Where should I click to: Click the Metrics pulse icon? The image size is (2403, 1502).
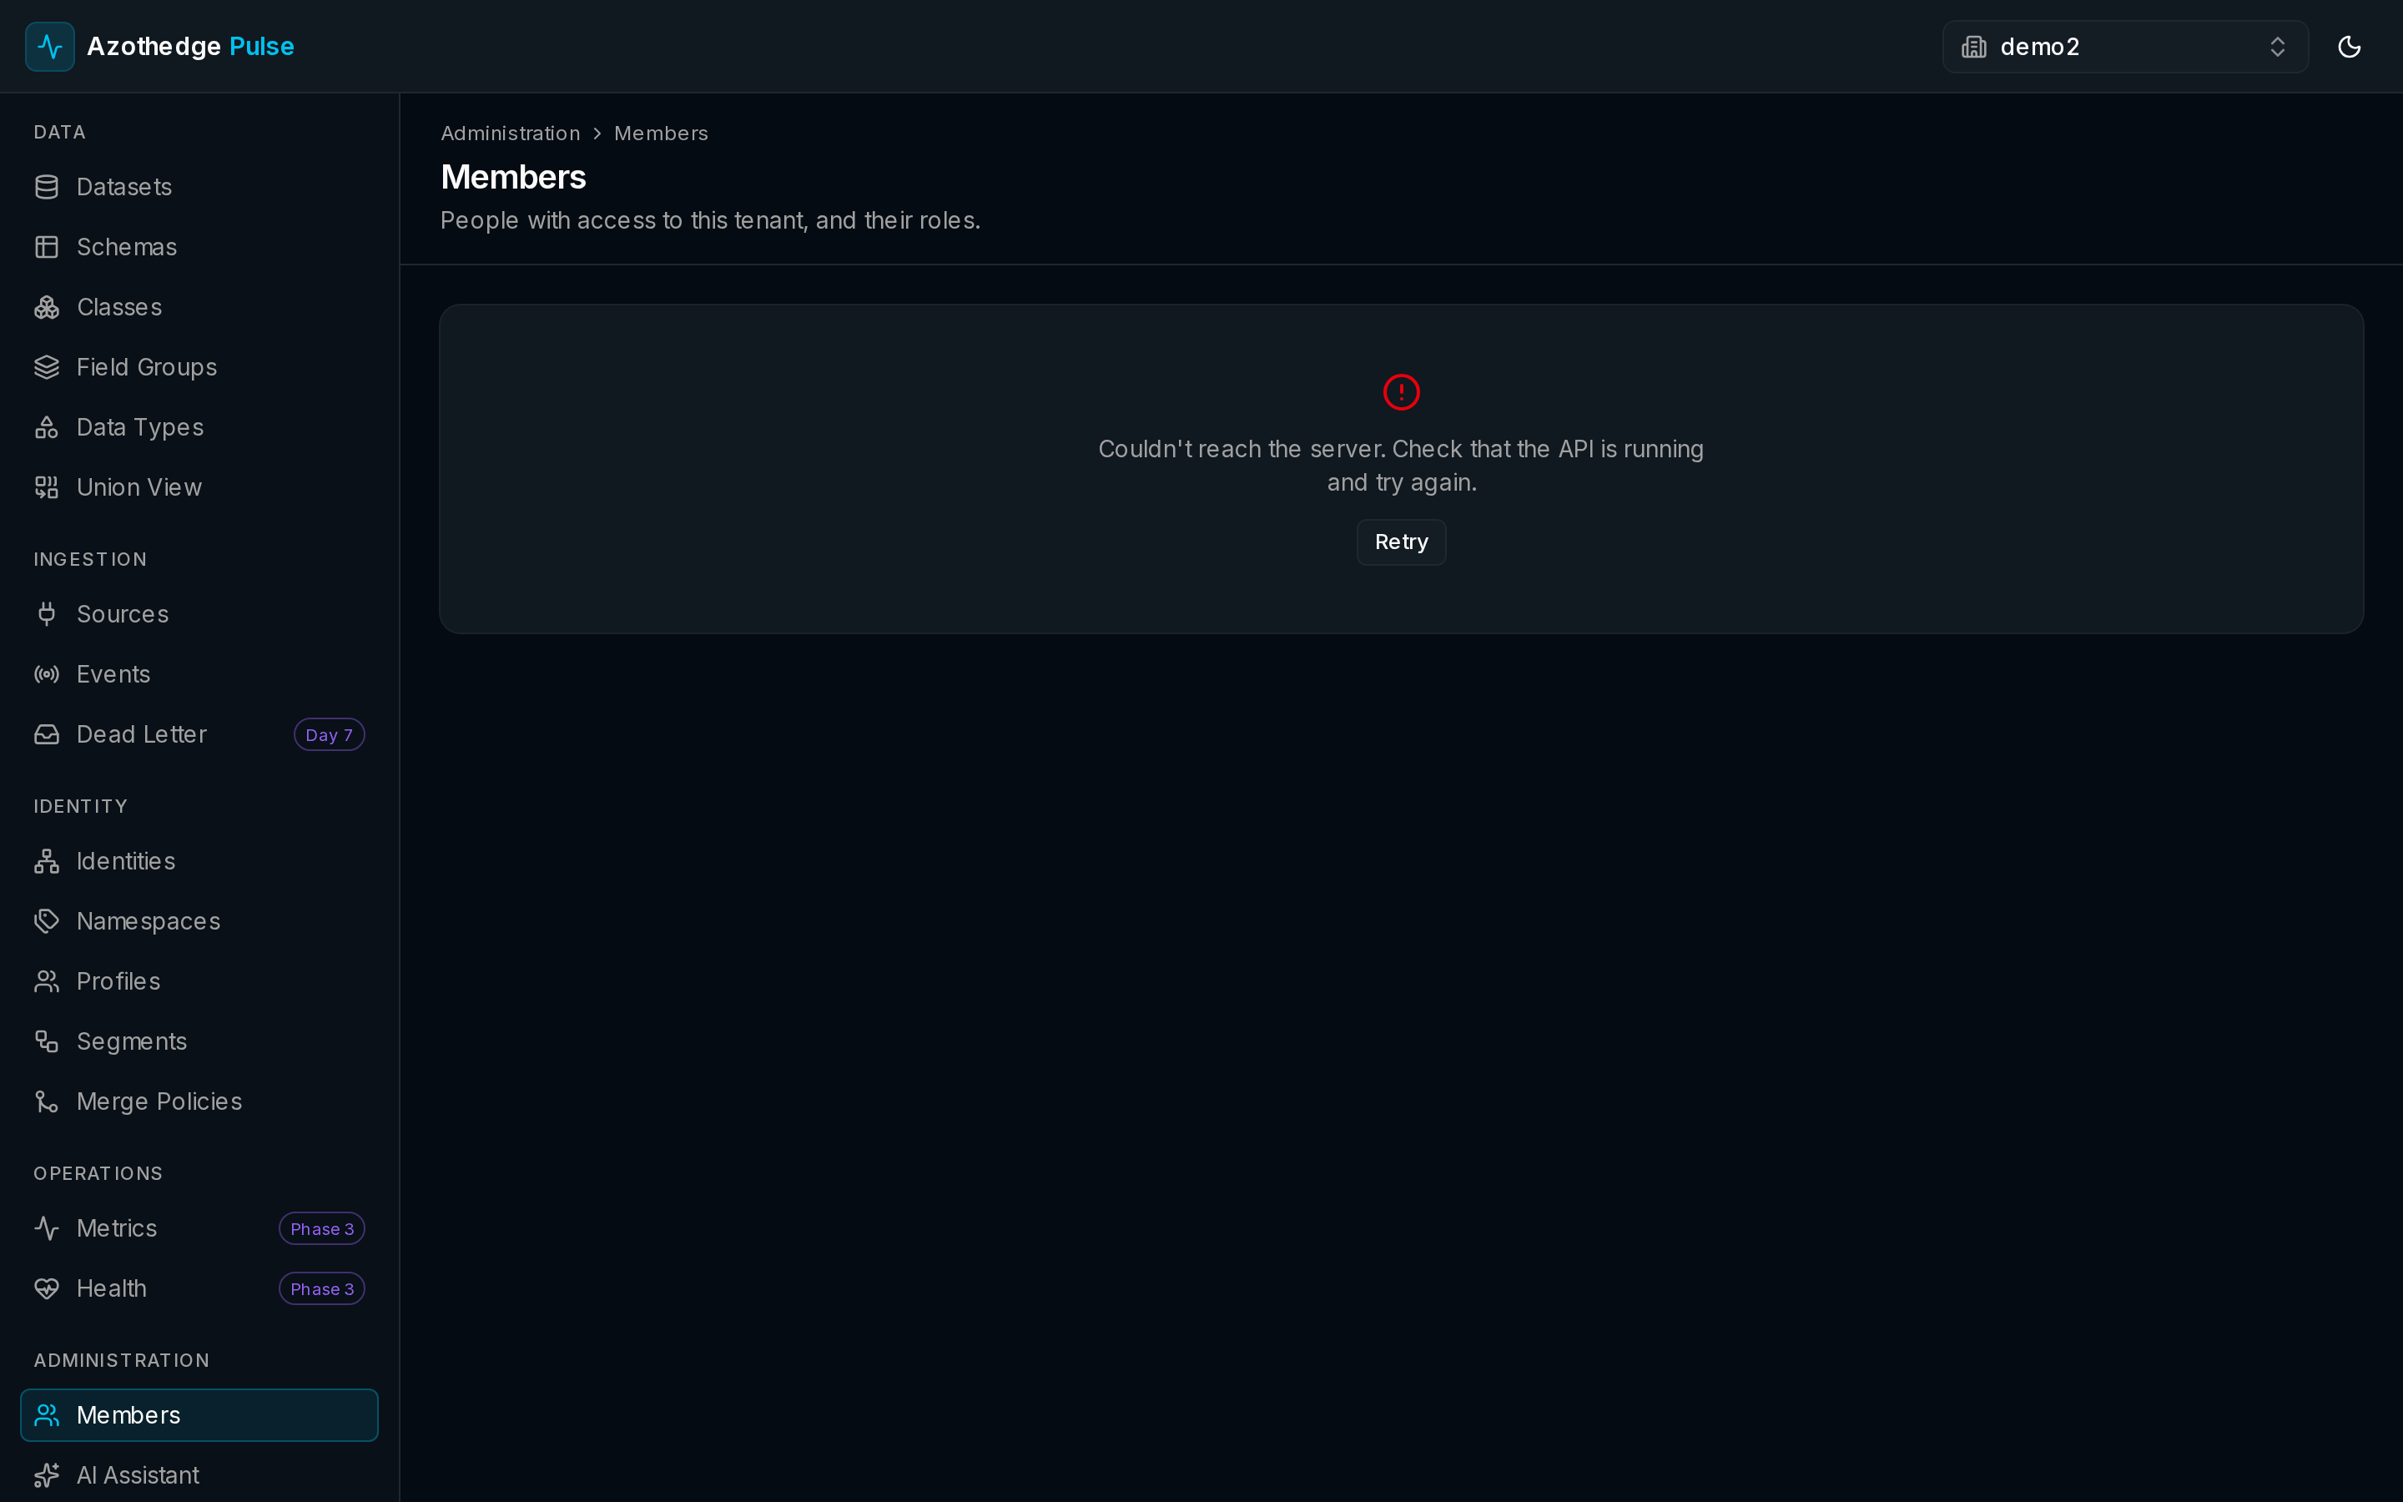tap(47, 1229)
